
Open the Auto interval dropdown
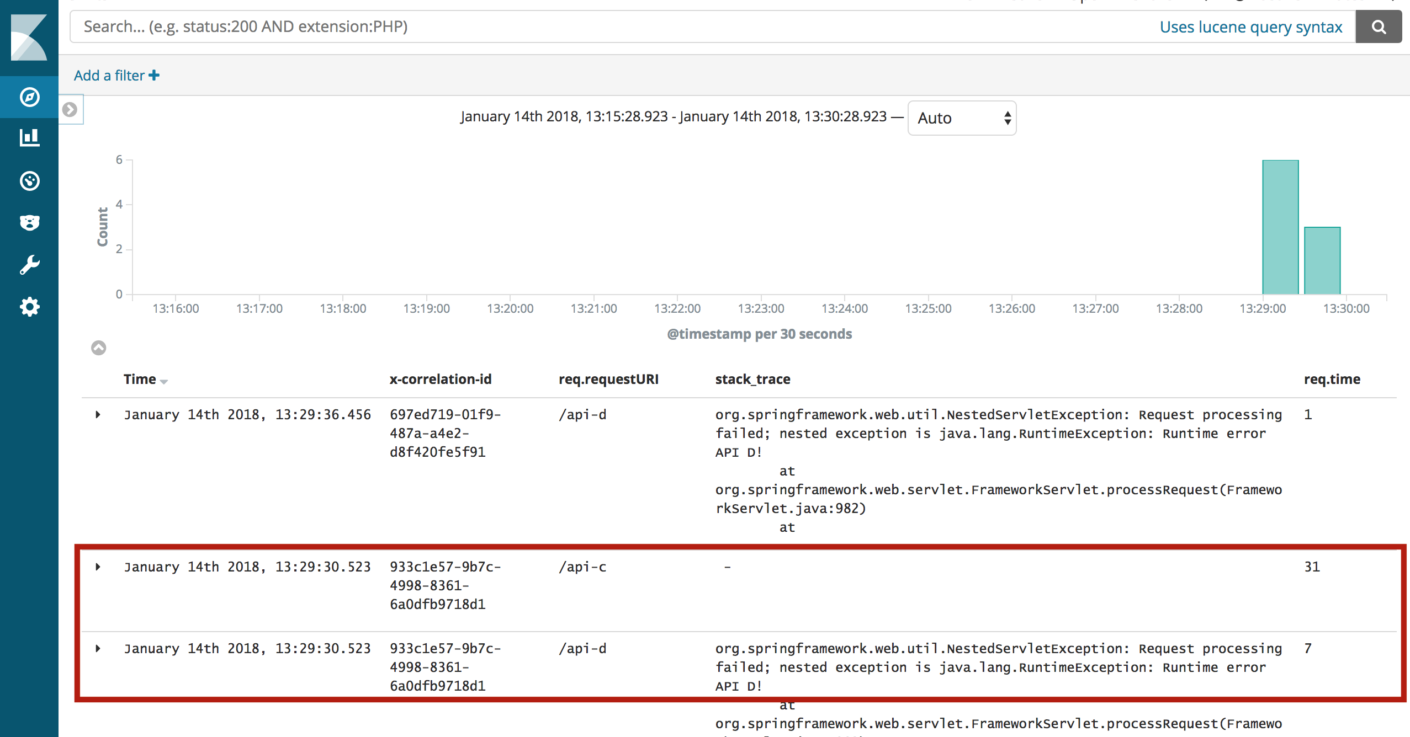(x=962, y=118)
